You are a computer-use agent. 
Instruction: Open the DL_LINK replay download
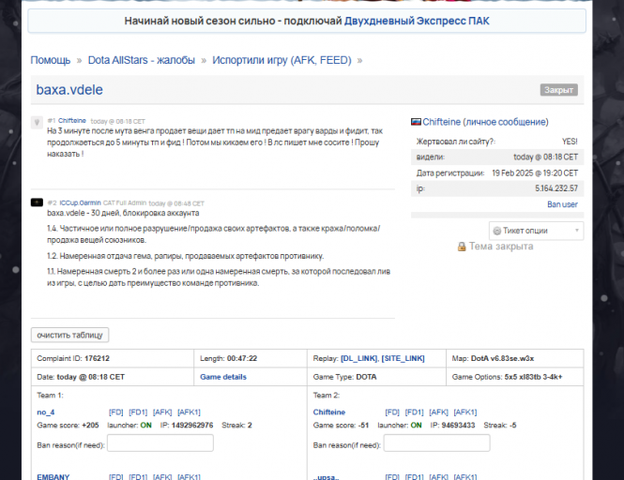(359, 358)
